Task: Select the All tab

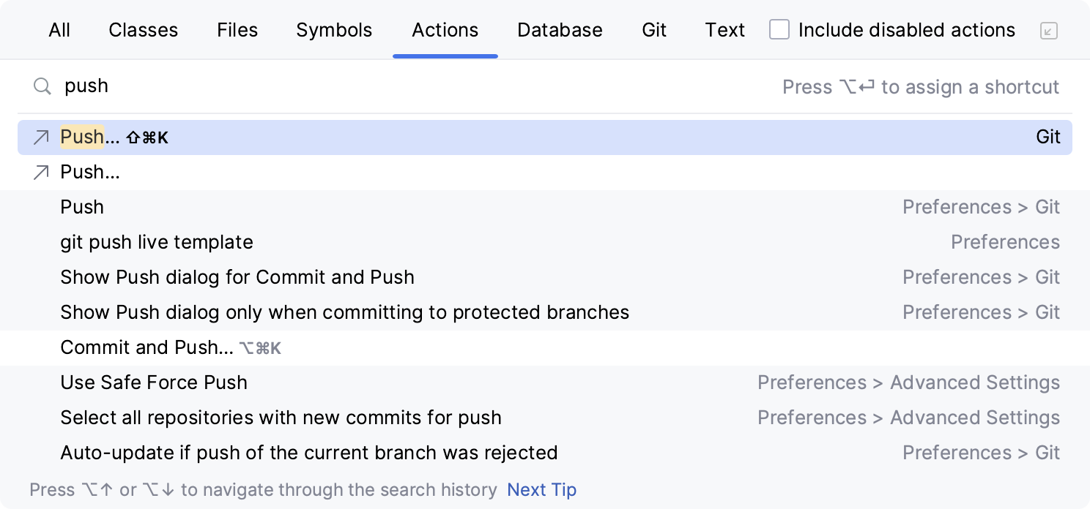Action: [x=59, y=30]
